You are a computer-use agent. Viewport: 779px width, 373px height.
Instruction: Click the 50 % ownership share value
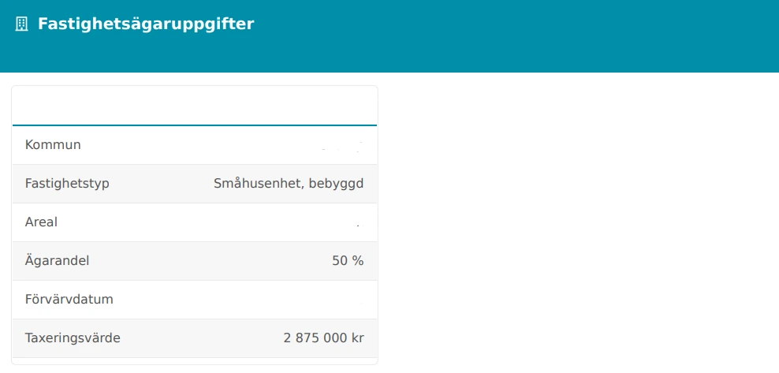348,261
